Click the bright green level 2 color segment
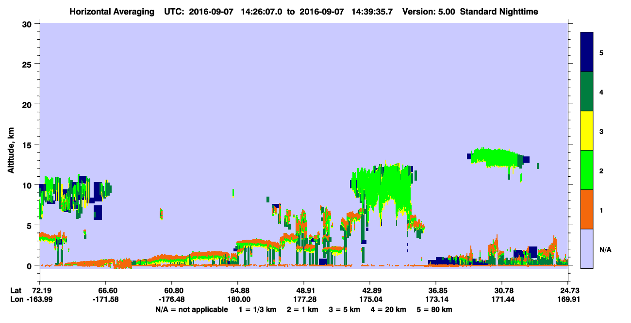The height and width of the screenshot is (323, 631). tap(587, 170)
